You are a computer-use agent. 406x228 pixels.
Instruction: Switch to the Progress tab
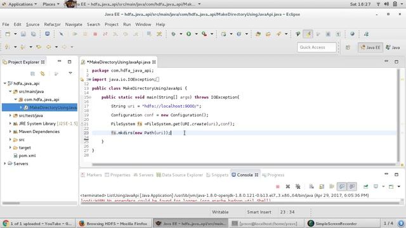(273, 175)
